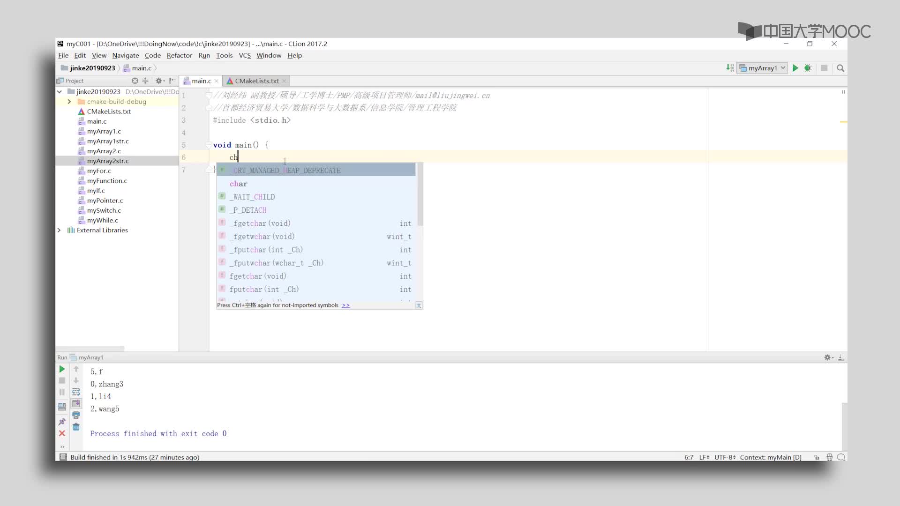Toggle soft-wrap in Run console

76,392
